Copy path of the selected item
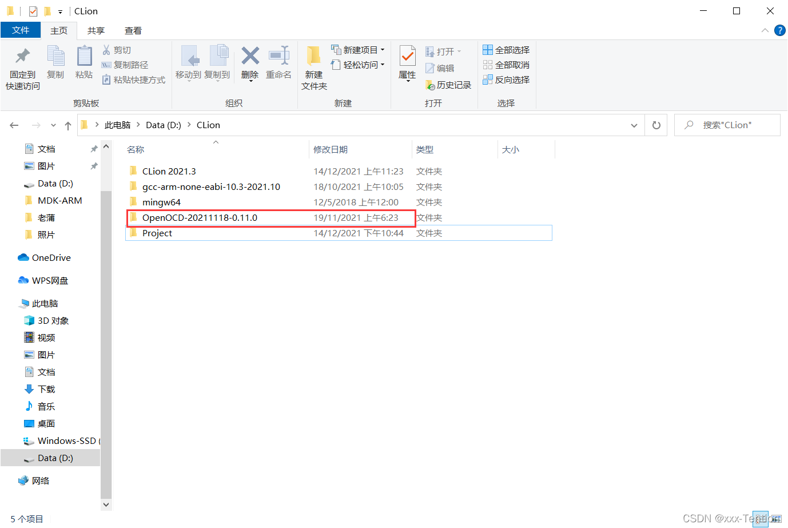The image size is (788, 528). [x=125, y=65]
